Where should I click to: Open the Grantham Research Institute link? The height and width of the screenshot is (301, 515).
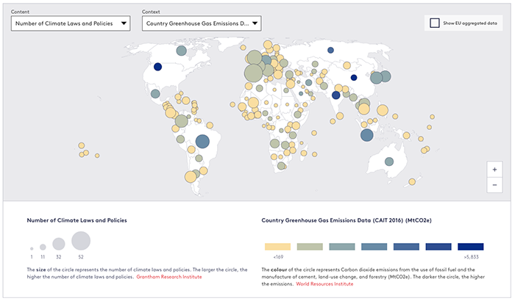point(168,276)
